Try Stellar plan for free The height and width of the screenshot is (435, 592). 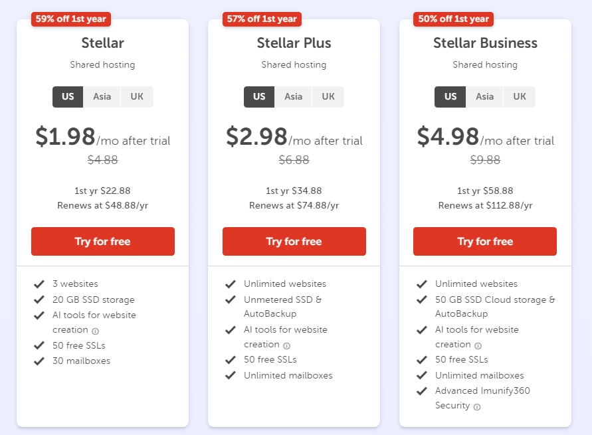click(x=103, y=241)
